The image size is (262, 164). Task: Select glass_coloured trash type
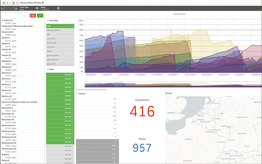(x=60, y=60)
